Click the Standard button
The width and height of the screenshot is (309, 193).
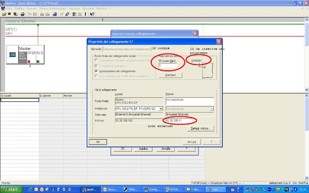pos(170,75)
